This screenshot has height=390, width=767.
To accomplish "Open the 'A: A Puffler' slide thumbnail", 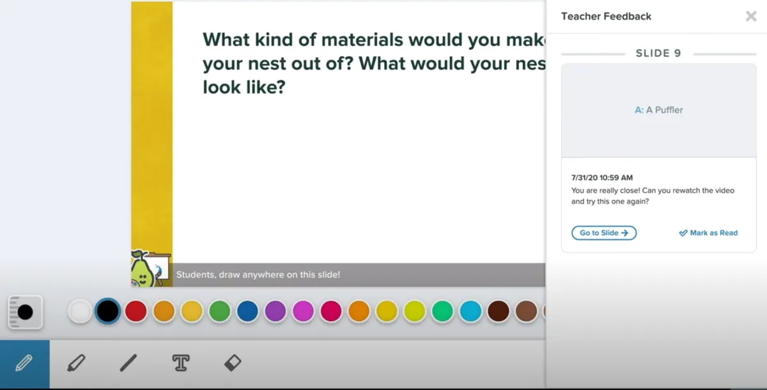I will [x=658, y=110].
